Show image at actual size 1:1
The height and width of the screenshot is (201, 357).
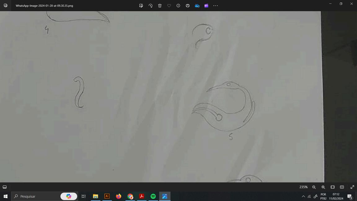click(x=342, y=187)
